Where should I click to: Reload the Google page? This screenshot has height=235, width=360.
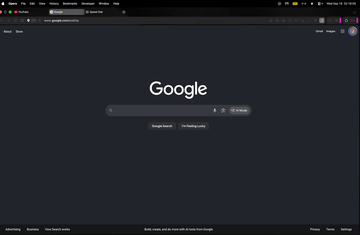(x=15, y=20)
